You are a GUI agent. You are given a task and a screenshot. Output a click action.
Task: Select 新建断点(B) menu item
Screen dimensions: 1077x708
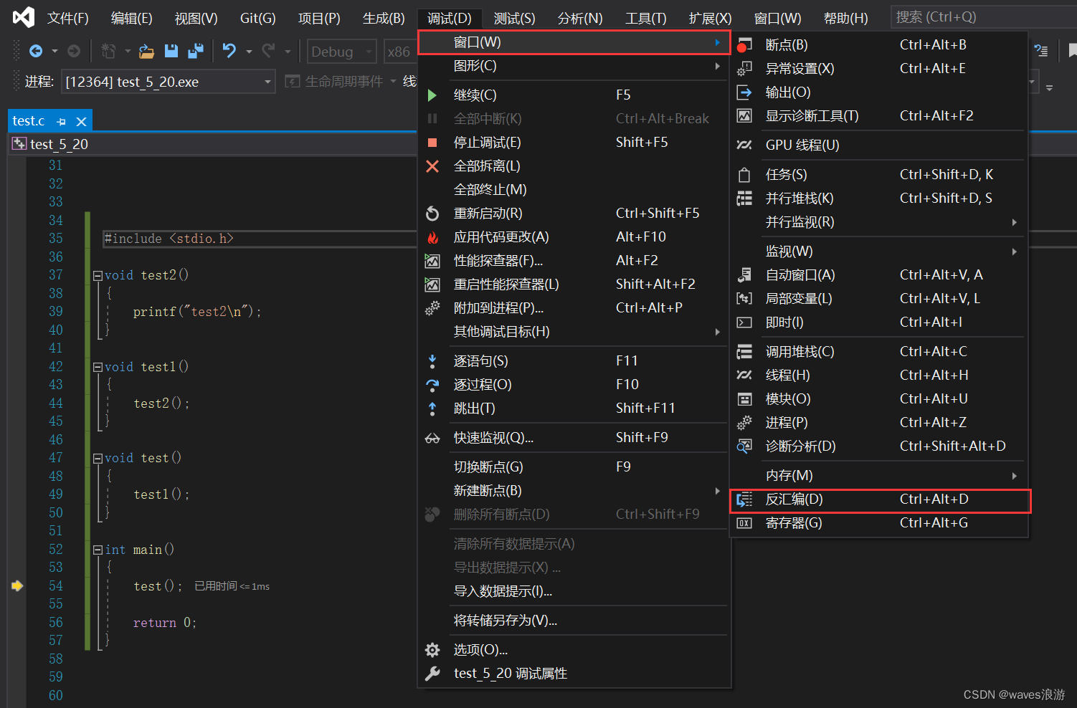click(574, 491)
